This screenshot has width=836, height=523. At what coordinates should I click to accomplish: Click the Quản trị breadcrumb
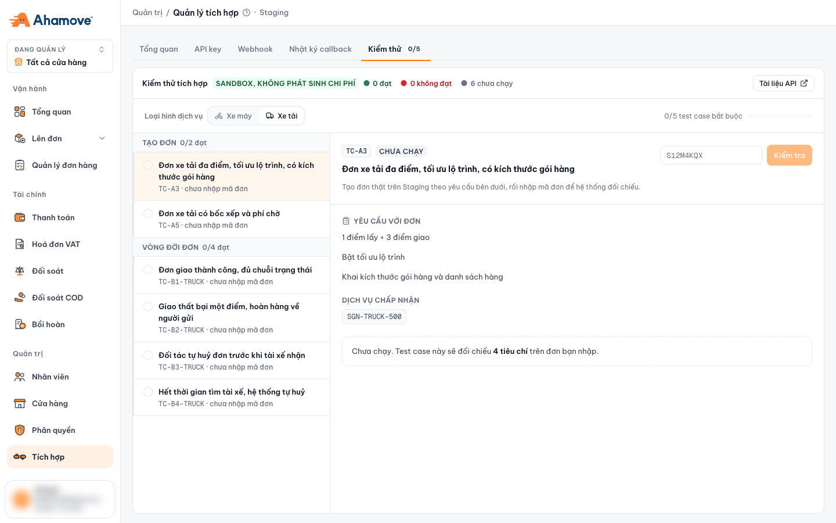[x=147, y=13]
